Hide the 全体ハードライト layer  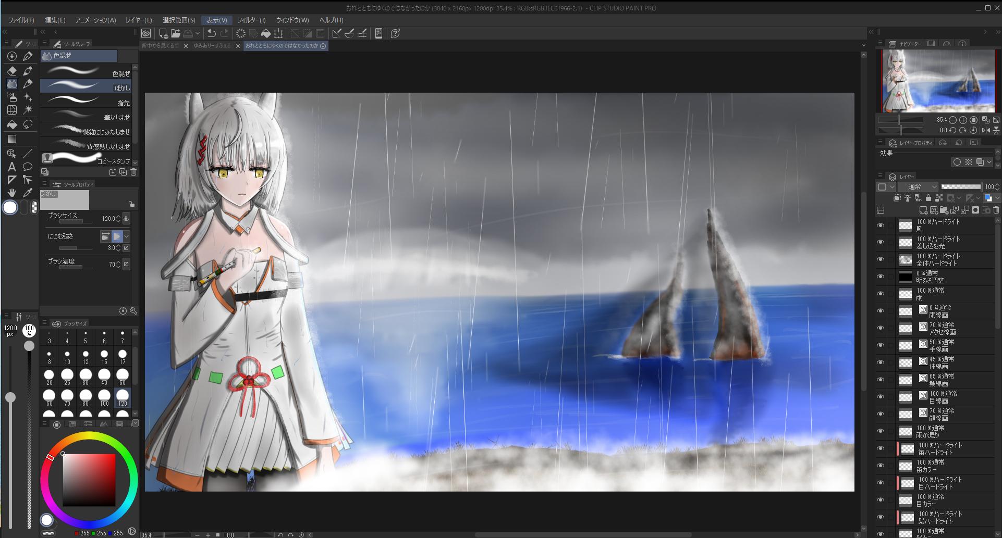(x=881, y=260)
